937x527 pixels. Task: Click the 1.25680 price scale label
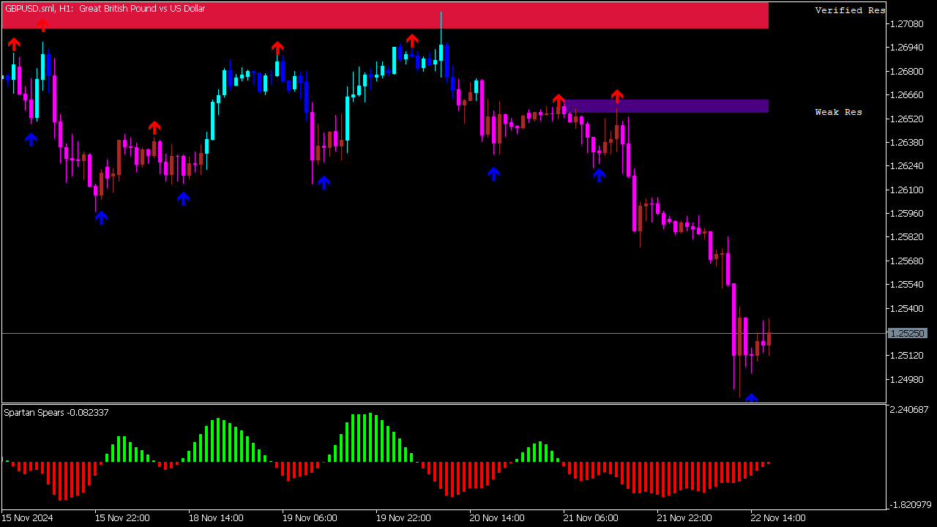[906, 261]
